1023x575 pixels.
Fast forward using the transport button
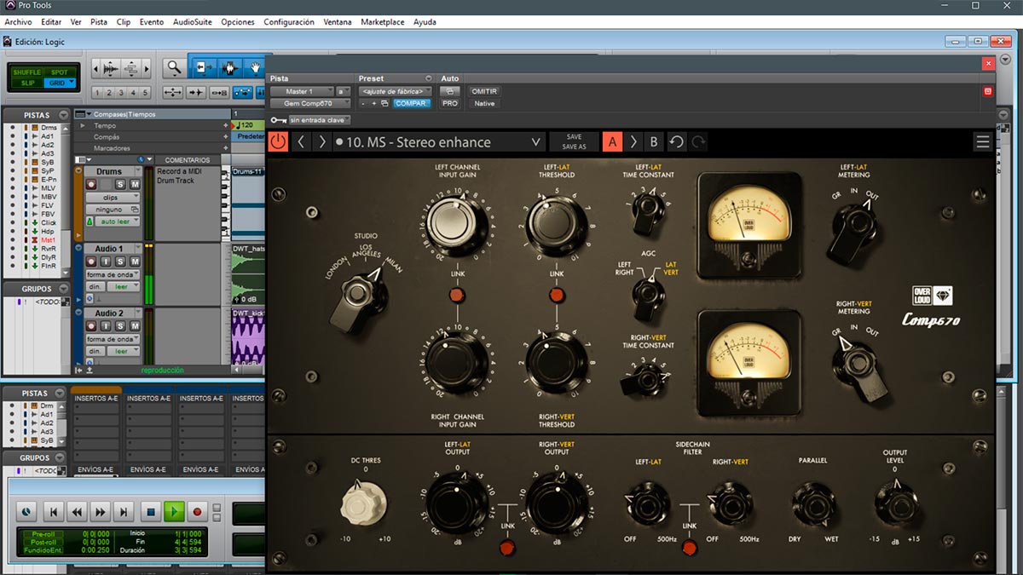click(x=101, y=512)
